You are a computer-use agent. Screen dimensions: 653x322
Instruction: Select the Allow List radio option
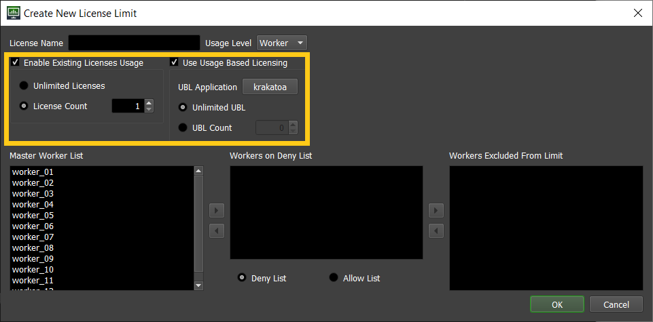pos(334,277)
